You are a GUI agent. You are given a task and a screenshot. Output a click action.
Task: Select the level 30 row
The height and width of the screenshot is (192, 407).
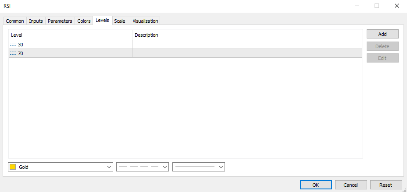coord(186,45)
